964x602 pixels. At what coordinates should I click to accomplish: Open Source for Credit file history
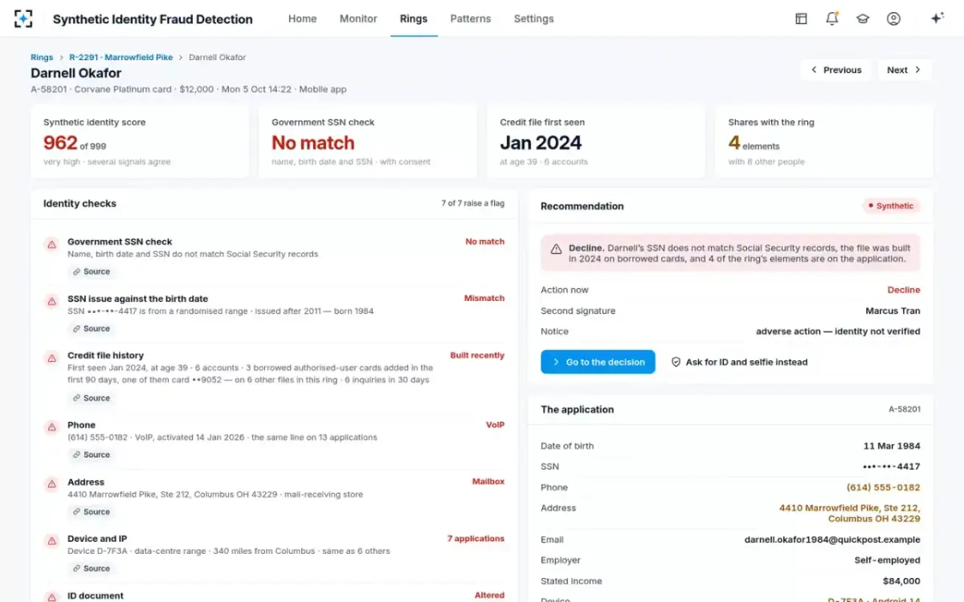coord(91,398)
